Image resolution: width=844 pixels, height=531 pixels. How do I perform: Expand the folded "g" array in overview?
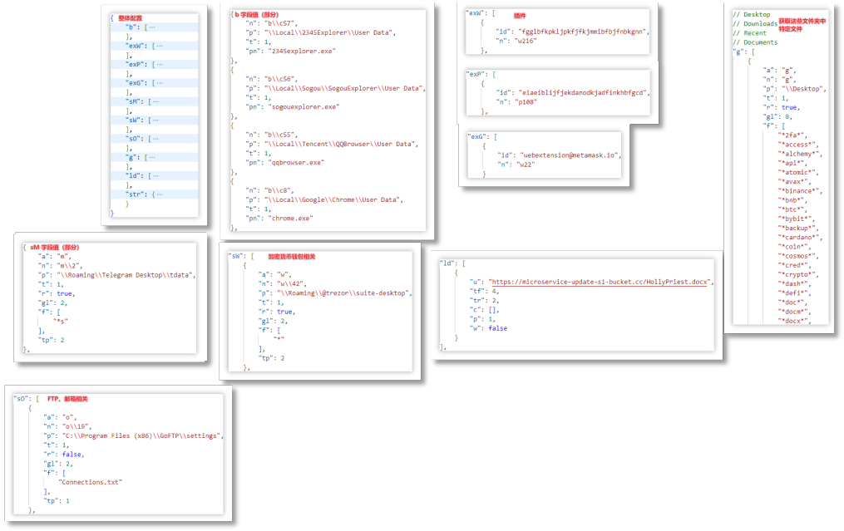pyautogui.click(x=151, y=157)
